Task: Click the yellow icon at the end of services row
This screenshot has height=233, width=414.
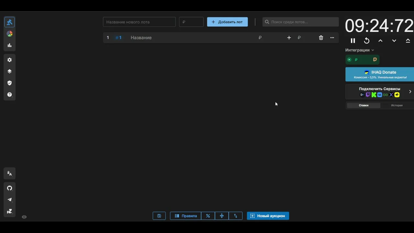Action: coord(397,95)
